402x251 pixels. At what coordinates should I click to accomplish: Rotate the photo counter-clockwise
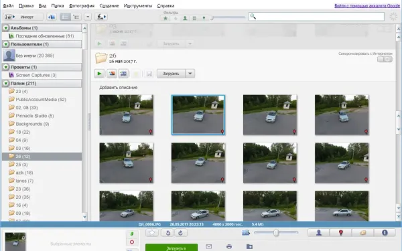coord(168,233)
